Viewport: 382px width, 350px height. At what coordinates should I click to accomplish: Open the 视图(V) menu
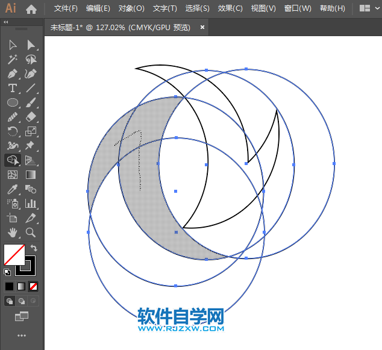263,8
